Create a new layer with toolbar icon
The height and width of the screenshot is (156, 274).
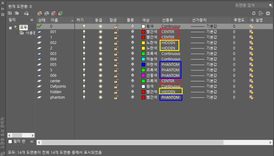pos(40,13)
